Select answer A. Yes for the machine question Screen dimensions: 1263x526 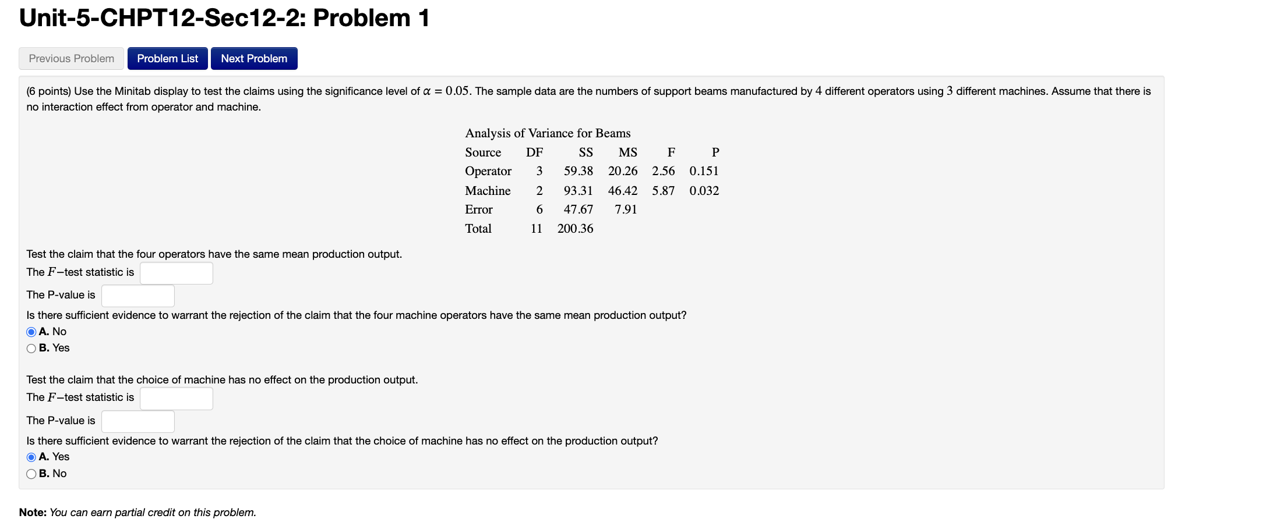(31, 457)
